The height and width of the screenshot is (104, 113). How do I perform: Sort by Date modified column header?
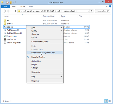(49, 16)
